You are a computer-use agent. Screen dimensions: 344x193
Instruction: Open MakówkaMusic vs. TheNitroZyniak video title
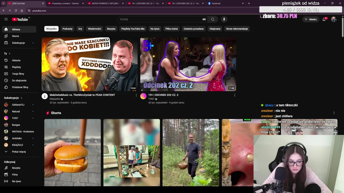pyautogui.click(x=82, y=95)
